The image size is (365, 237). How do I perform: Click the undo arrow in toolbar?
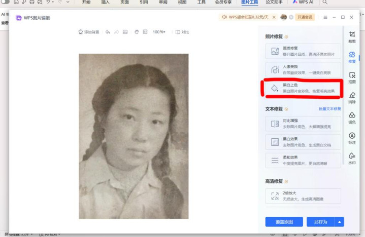click(x=108, y=32)
